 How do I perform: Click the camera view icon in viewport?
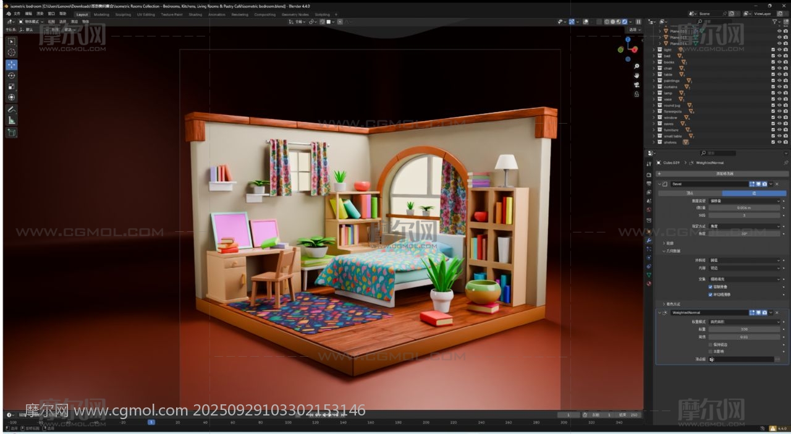pyautogui.click(x=637, y=85)
